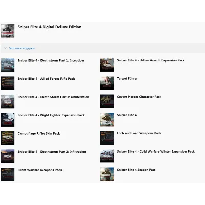
Task: Click the Deathstorm Part 1: Inception thumbnail
Action: (8, 65)
